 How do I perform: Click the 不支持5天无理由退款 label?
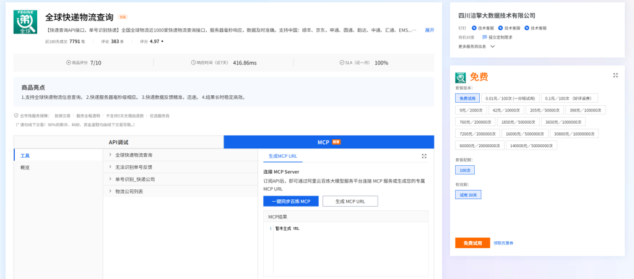(125, 116)
